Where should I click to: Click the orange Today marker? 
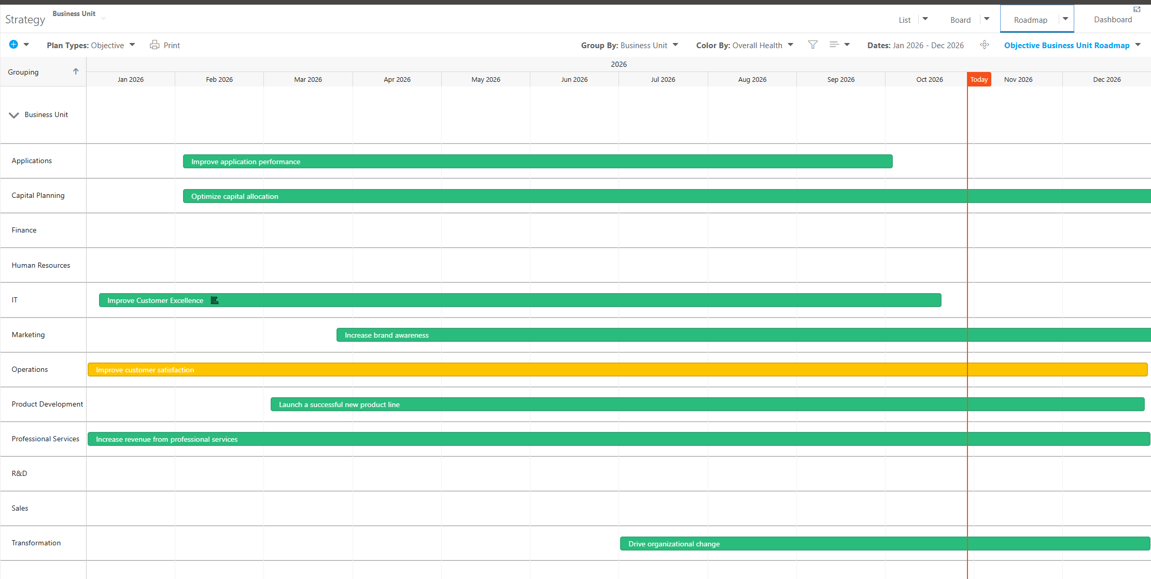pyautogui.click(x=979, y=79)
